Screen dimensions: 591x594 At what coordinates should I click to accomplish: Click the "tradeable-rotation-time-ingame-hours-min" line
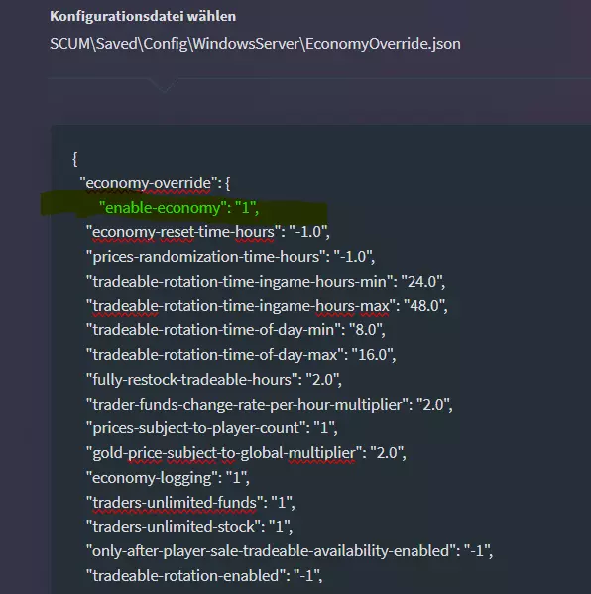[266, 282]
